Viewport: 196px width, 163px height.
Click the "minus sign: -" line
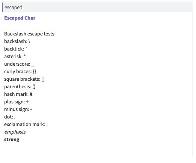(x=18, y=109)
